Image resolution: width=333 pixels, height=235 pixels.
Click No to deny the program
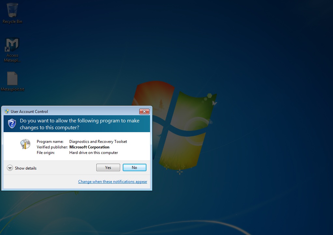pos(134,168)
